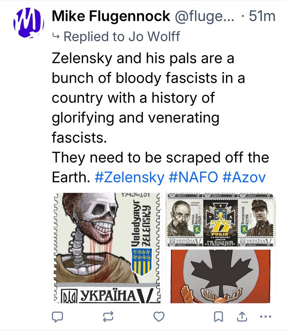287x331 pixels.
Task: Open the three-dot more options menu
Action: click(x=265, y=316)
